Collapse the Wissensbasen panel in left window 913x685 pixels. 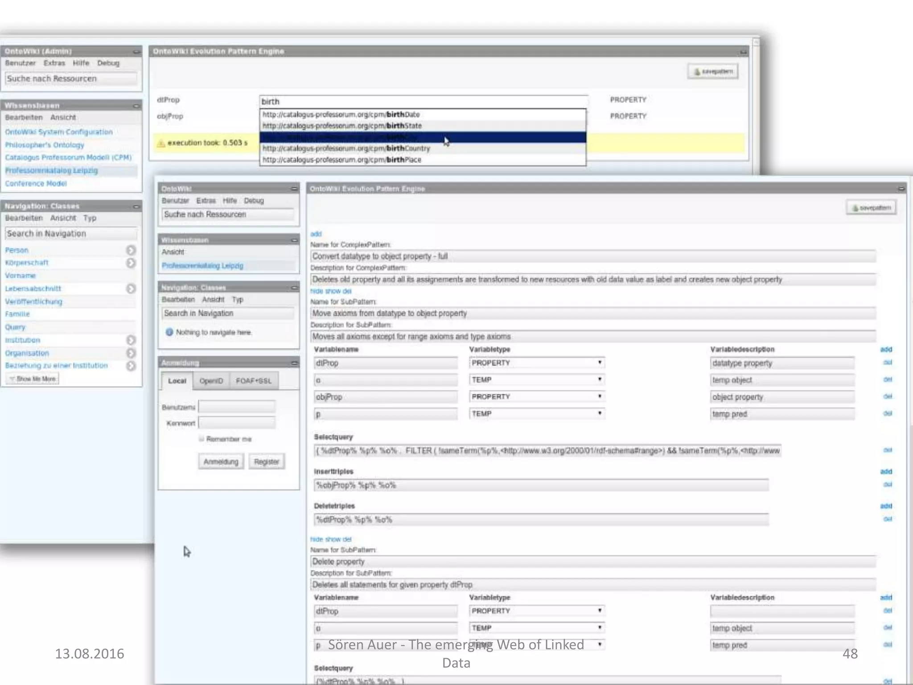click(x=136, y=106)
